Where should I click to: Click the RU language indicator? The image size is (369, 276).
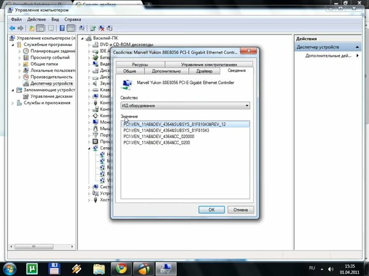pos(312,268)
